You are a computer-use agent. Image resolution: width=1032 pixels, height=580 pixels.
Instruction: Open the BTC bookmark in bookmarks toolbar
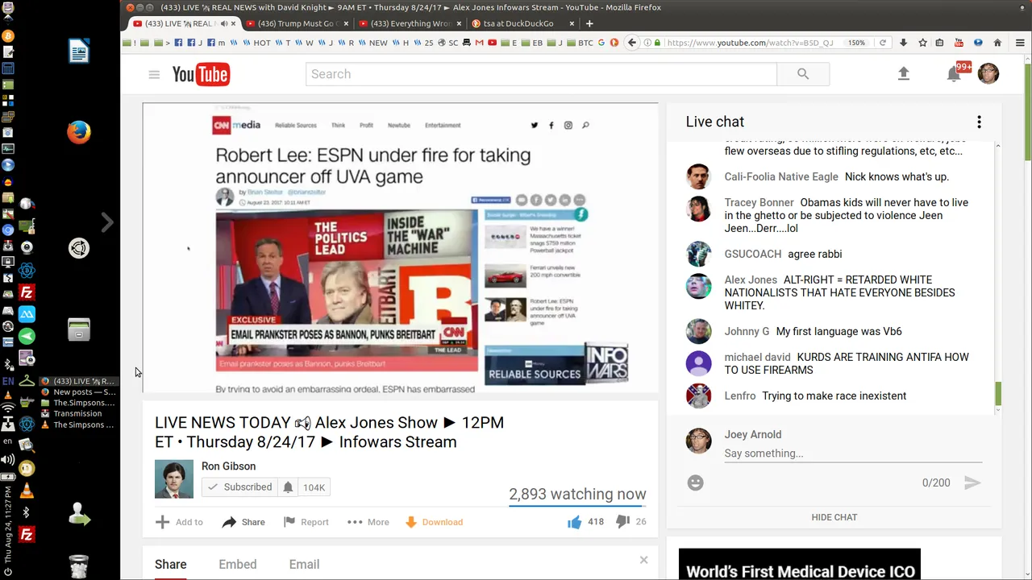pyautogui.click(x=581, y=43)
